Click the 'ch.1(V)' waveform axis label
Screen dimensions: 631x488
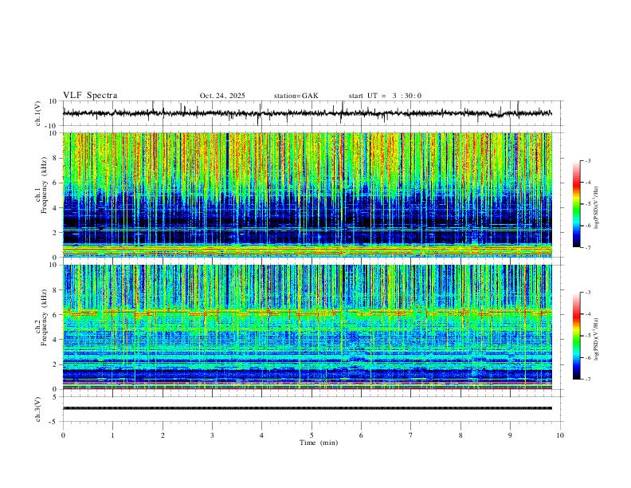click(38, 113)
